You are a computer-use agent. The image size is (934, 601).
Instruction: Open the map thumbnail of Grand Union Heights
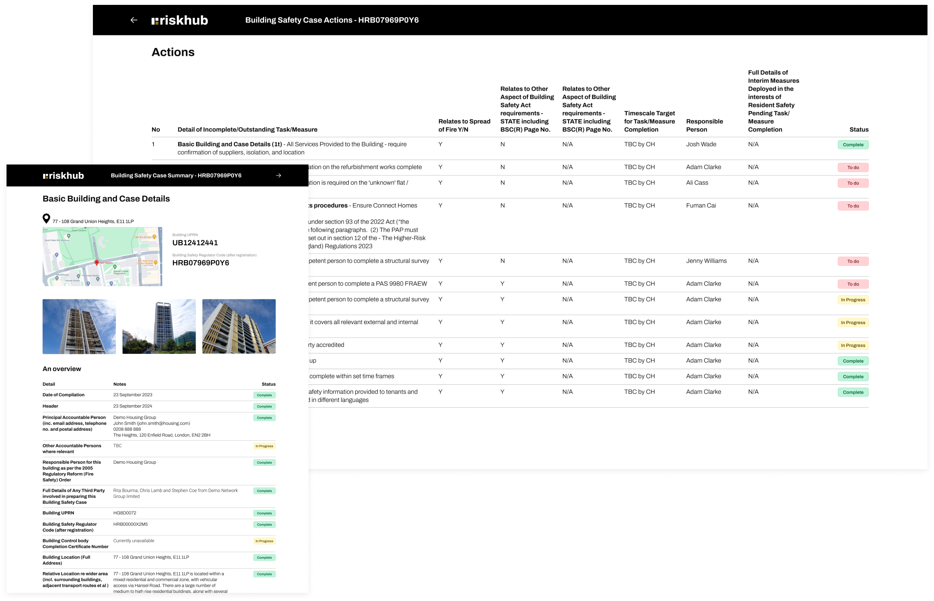point(102,257)
